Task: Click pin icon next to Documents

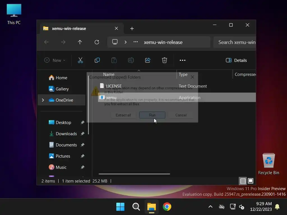Action: (x=83, y=145)
